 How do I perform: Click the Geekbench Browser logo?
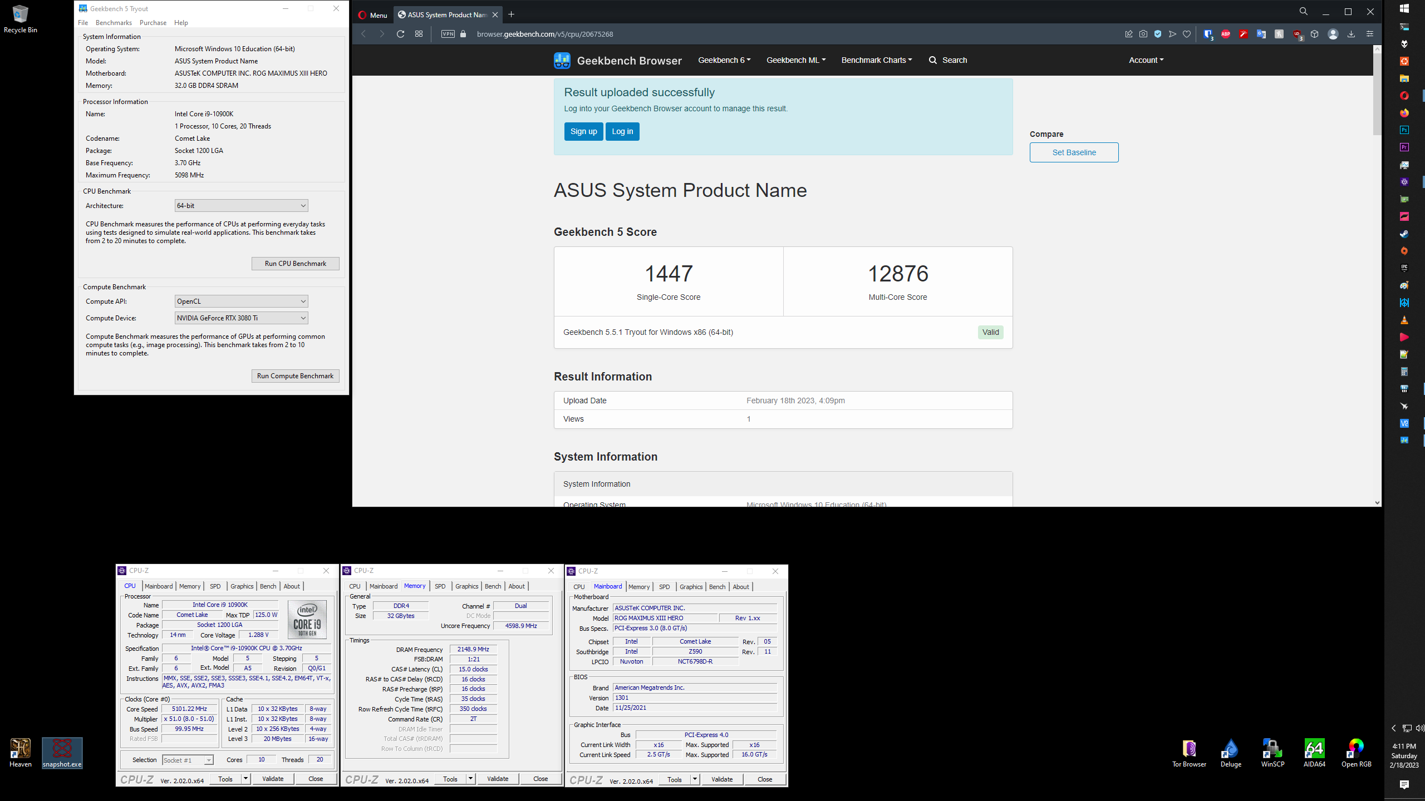(618, 60)
